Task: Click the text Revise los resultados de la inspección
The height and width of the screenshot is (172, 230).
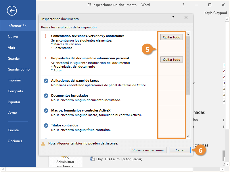Action: tap(69, 27)
